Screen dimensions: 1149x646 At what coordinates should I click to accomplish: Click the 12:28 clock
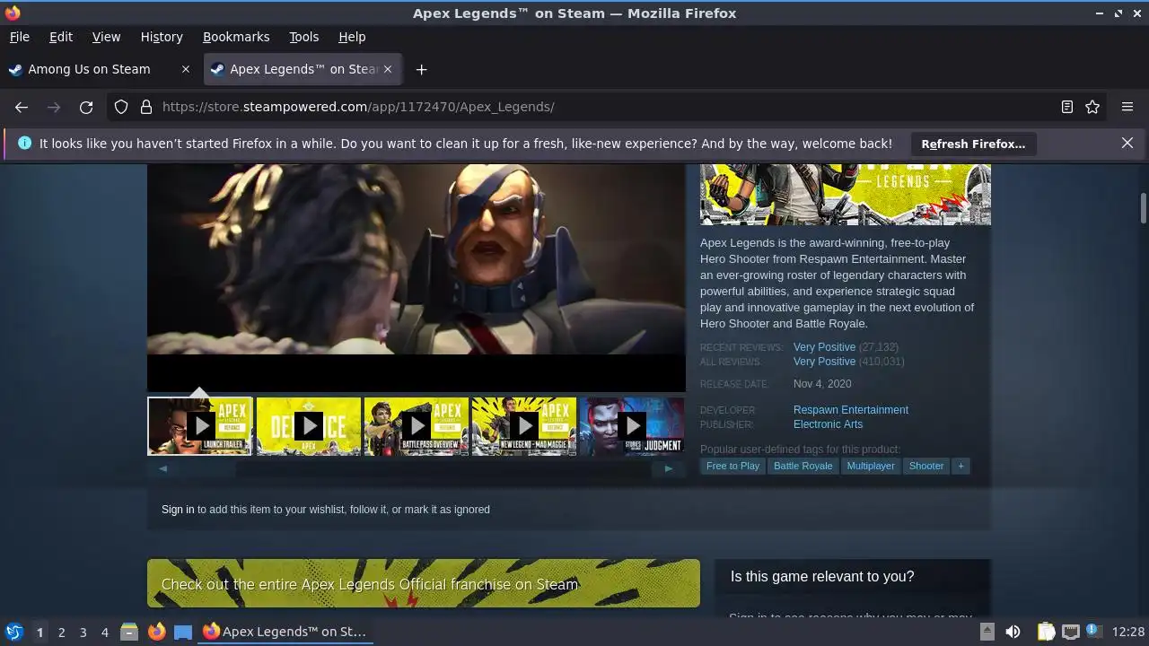[x=1128, y=633]
